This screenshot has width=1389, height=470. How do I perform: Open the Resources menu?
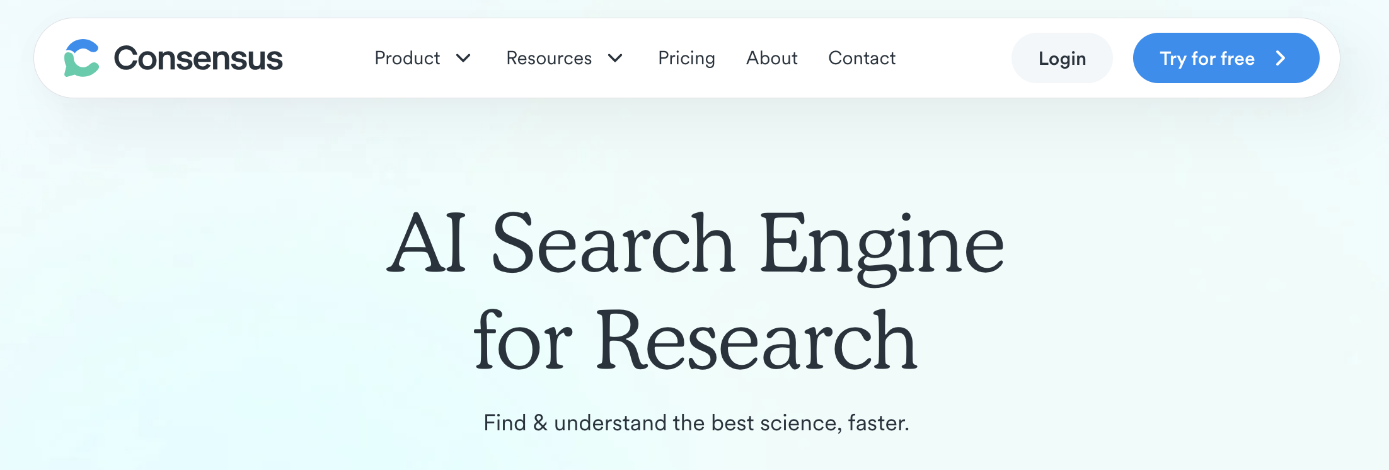[549, 58]
